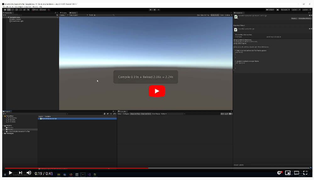Viewport: 314px width, 180px height.
Task: Select Unity's custom editor tools icon
Action: click(28, 10)
